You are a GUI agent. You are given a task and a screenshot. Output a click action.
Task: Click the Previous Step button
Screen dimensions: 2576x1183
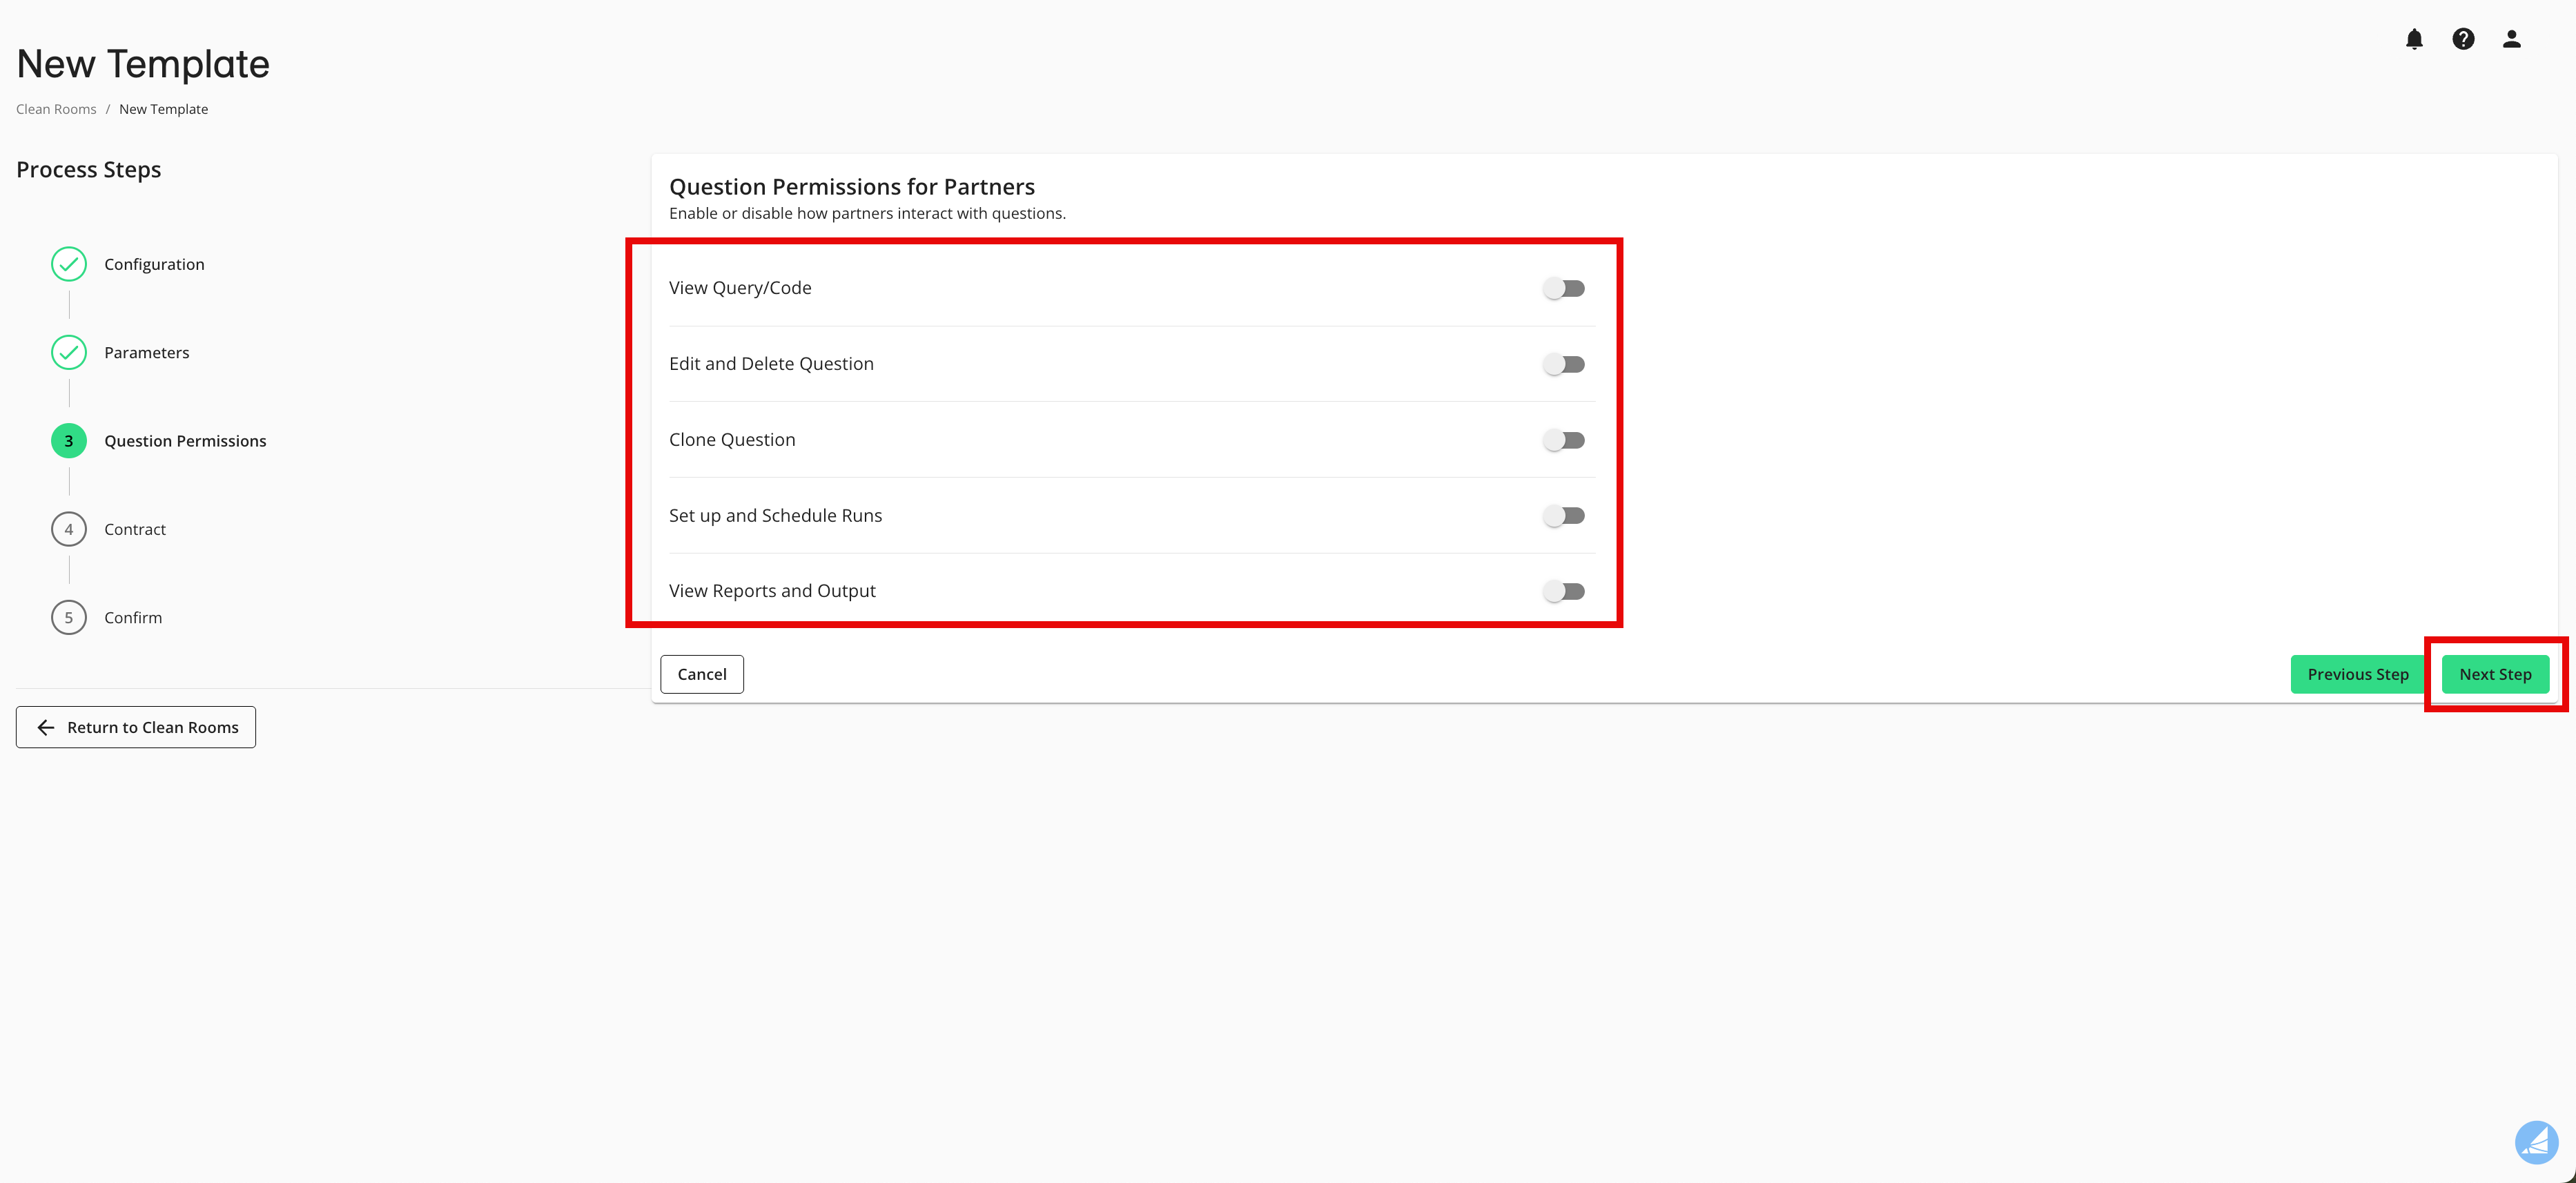coord(2357,674)
